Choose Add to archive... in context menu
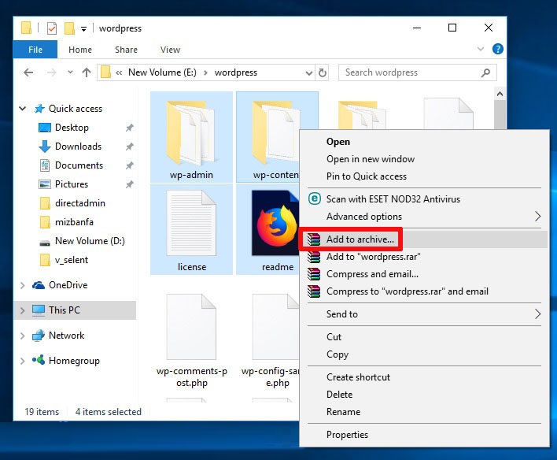The width and height of the screenshot is (557, 460). (360, 239)
